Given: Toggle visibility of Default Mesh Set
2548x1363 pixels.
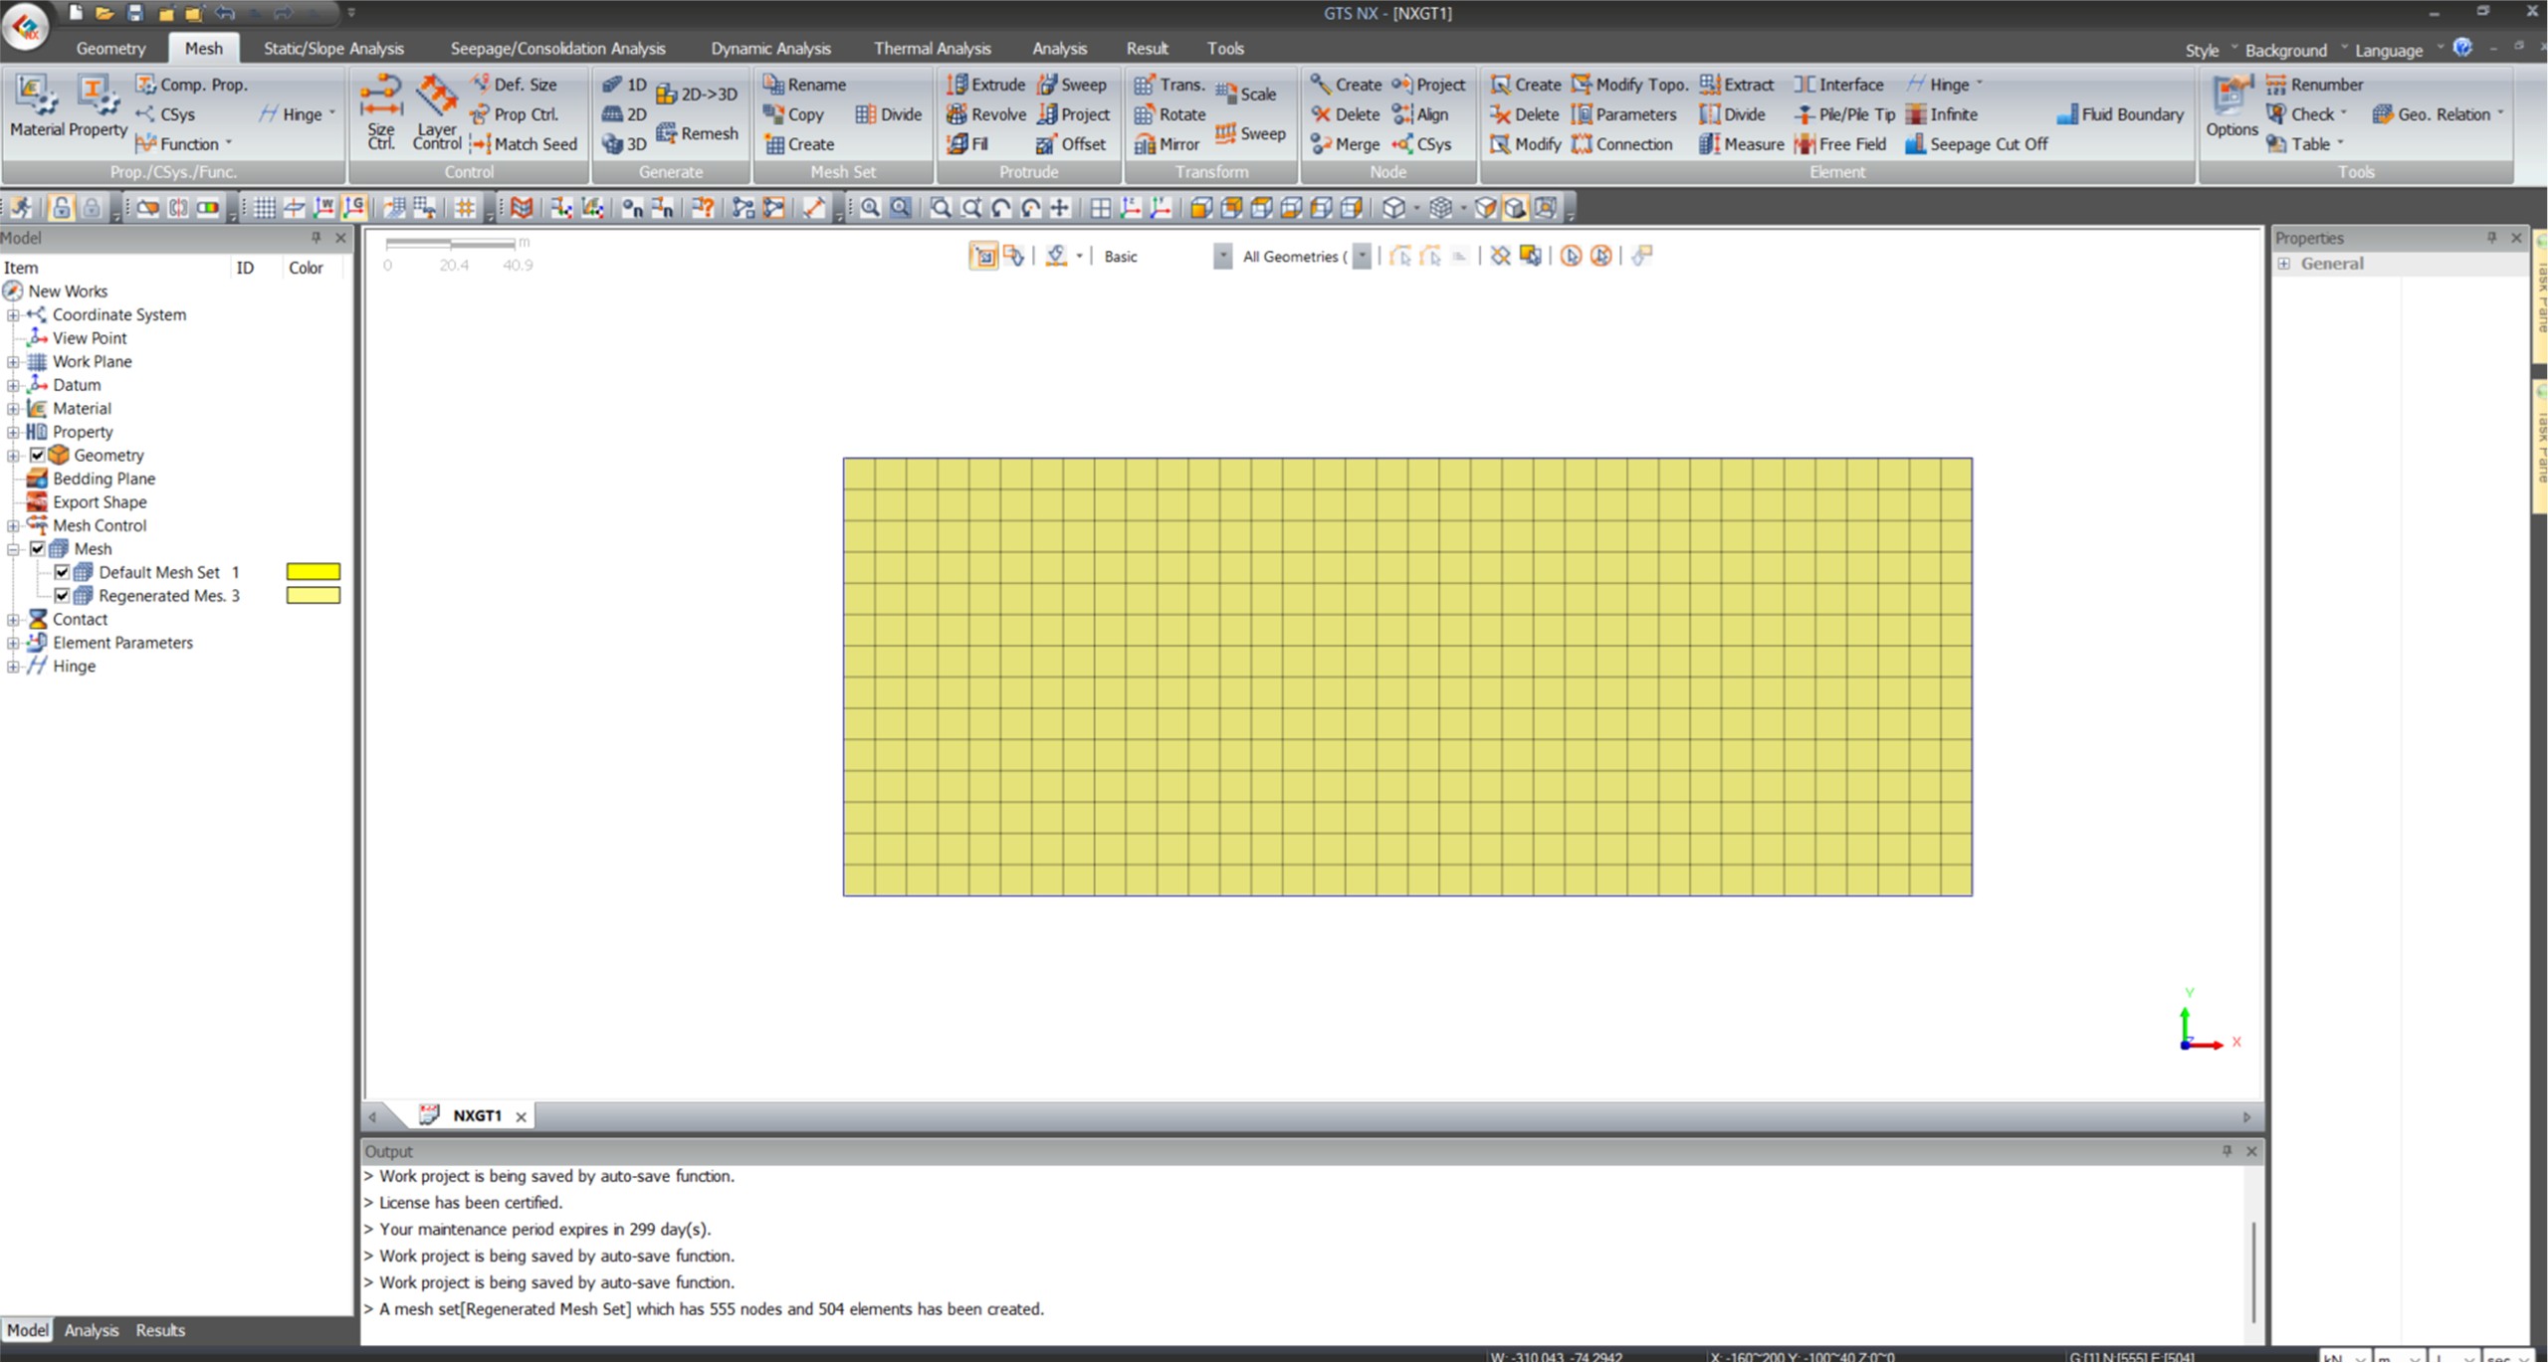Looking at the screenshot, I should [62, 572].
